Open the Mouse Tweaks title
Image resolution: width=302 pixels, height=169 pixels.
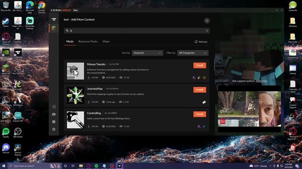(x=96, y=64)
